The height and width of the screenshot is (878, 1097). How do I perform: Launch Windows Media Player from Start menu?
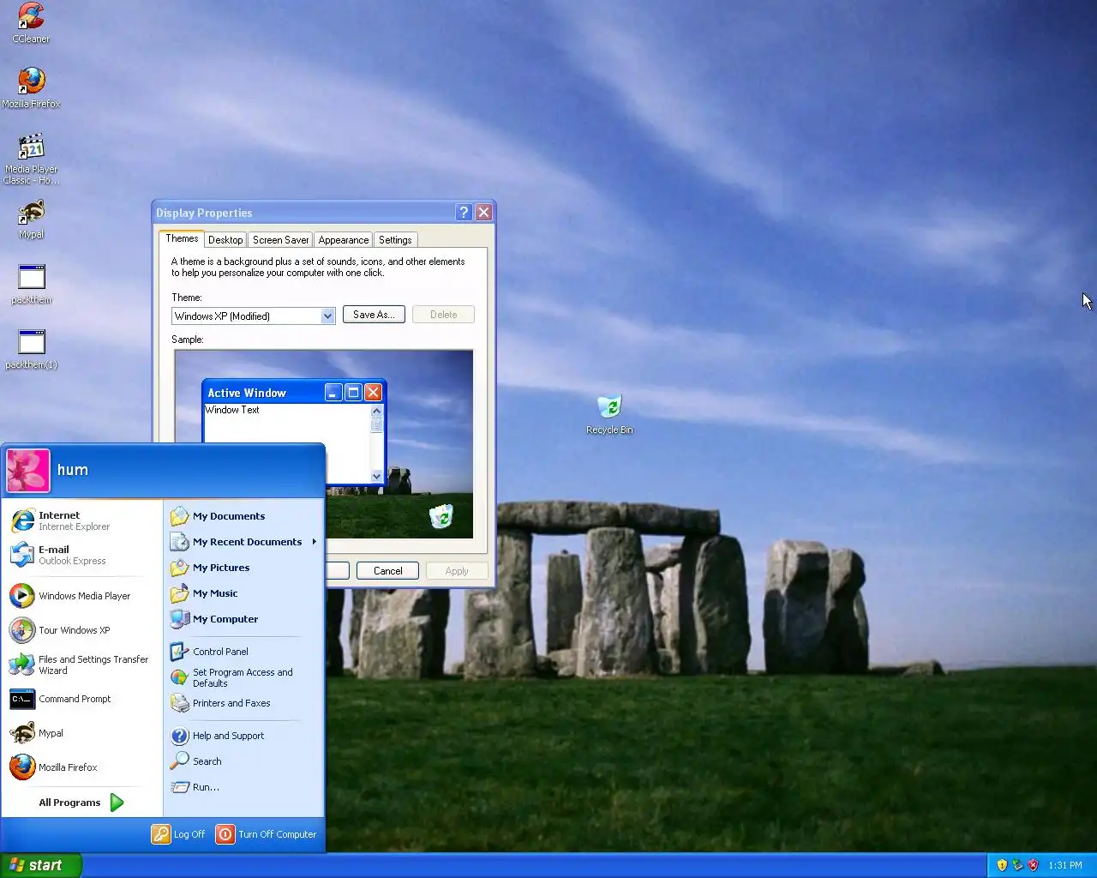[82, 596]
